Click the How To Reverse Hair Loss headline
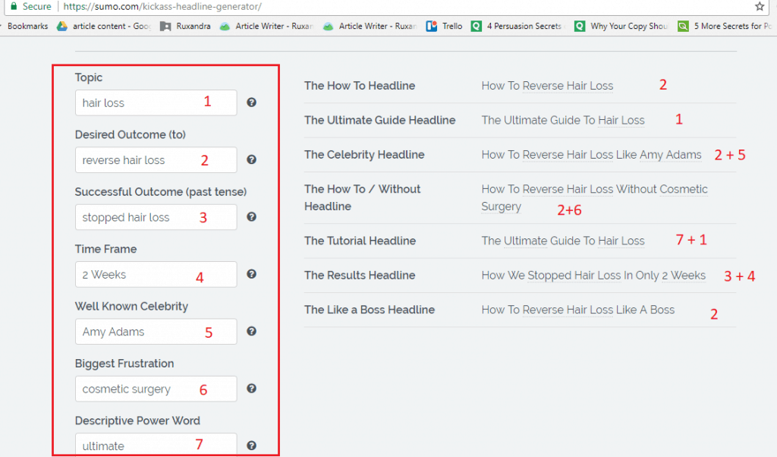The height and width of the screenshot is (457, 777). (x=547, y=86)
